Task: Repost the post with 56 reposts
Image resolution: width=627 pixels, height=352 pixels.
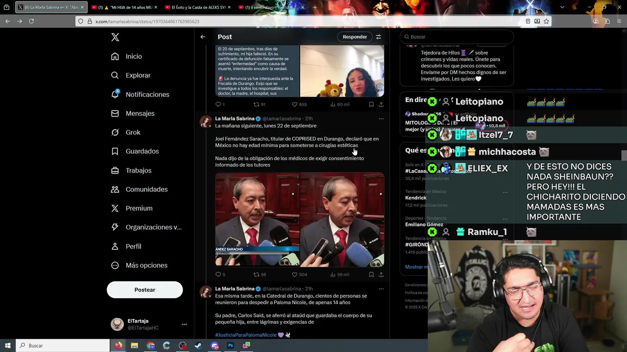Action: (x=259, y=275)
